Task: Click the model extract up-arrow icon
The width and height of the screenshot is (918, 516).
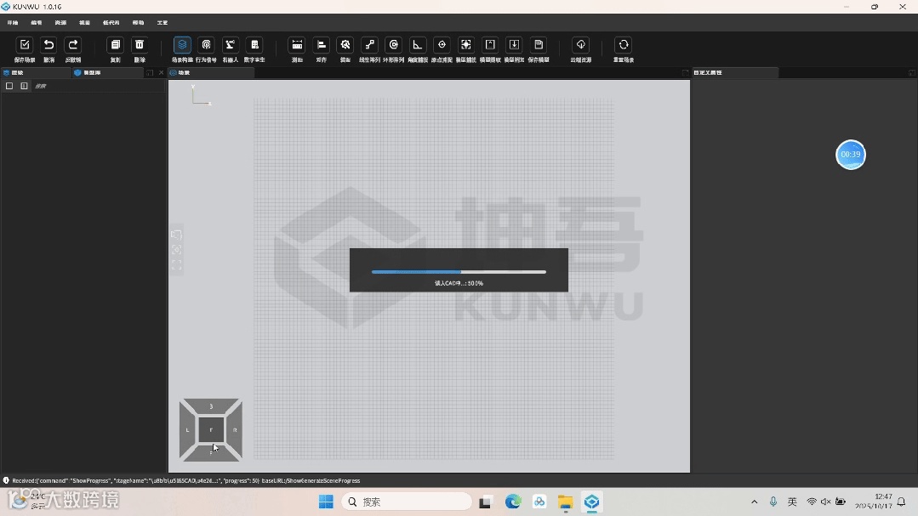Action: (x=490, y=45)
